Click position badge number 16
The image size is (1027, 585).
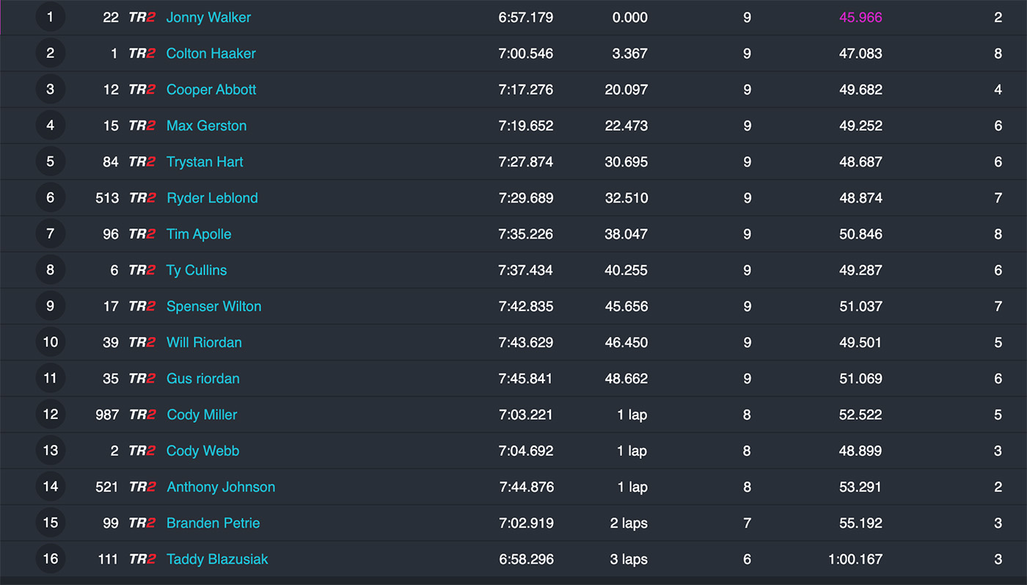pyautogui.click(x=50, y=559)
